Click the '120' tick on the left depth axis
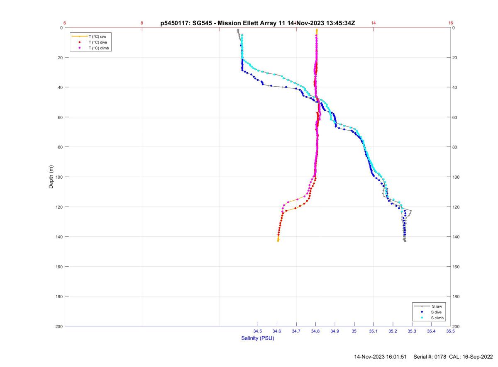The width and height of the screenshot is (498, 367). (x=59, y=207)
